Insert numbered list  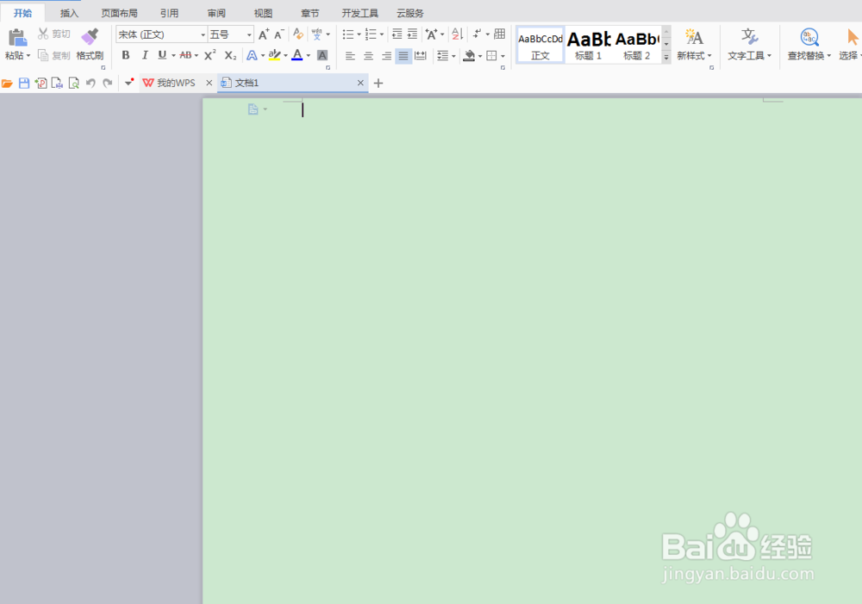pos(371,34)
